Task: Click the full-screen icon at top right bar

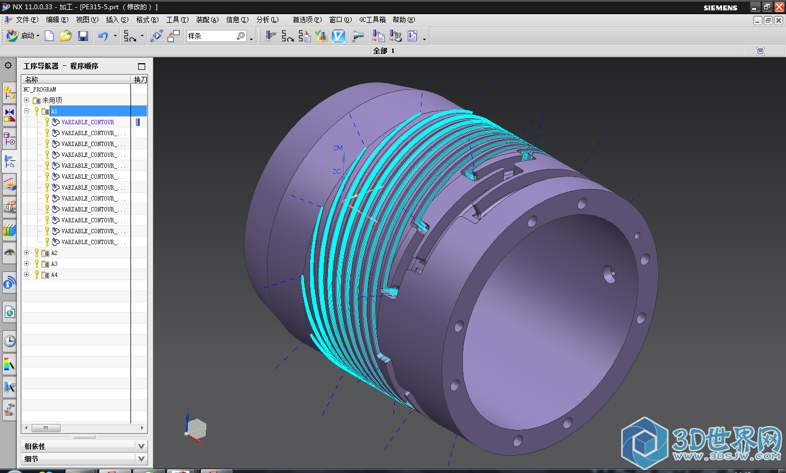Action: point(760,51)
